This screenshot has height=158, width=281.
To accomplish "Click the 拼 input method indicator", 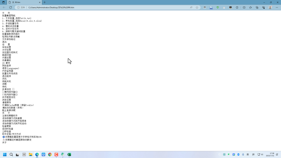I will [253, 155].
